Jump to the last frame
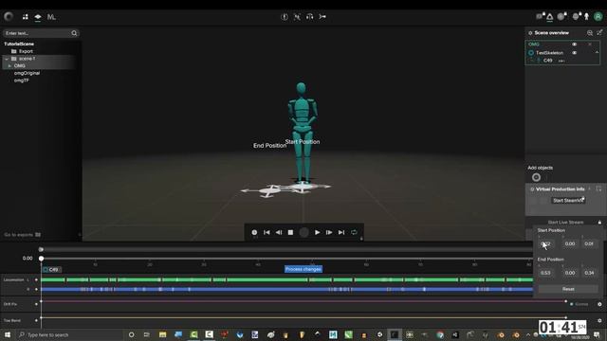The image size is (607, 341). 341,232
